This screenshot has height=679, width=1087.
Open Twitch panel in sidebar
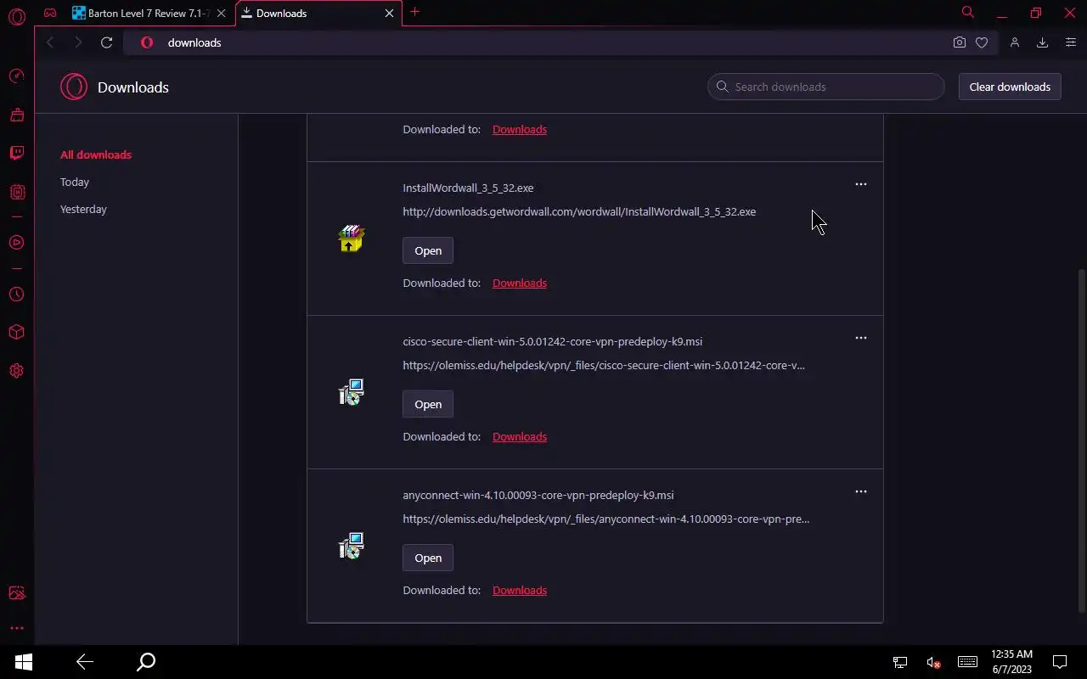pyautogui.click(x=16, y=153)
